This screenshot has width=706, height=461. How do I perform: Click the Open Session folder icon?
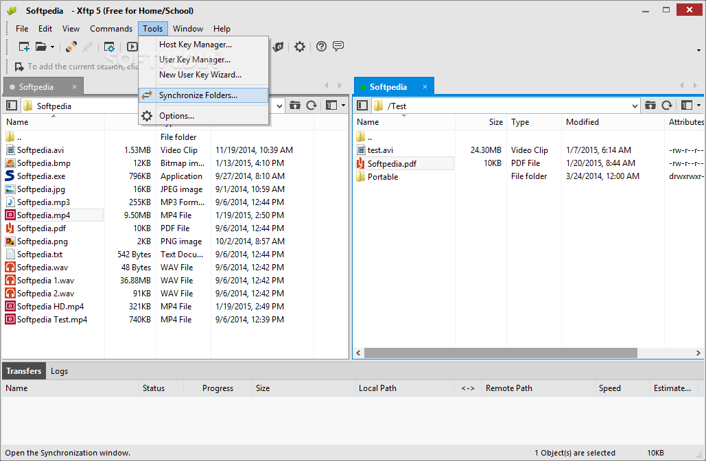coord(41,47)
